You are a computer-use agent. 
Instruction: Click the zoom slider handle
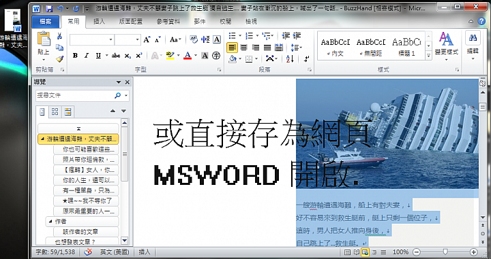(x=445, y=252)
